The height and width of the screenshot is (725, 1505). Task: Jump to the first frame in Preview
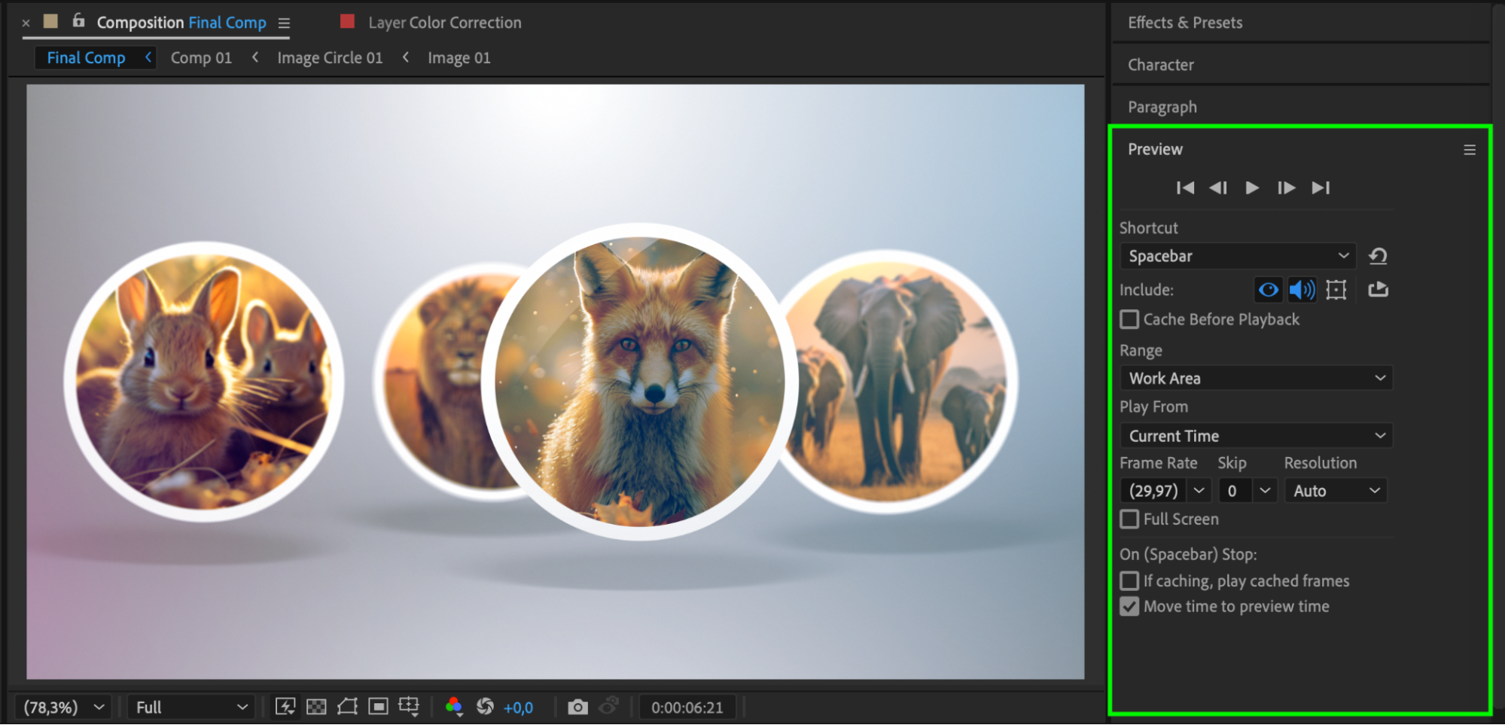pos(1185,187)
